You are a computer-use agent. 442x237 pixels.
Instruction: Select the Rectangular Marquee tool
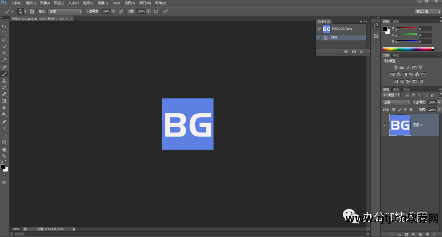click(4, 33)
